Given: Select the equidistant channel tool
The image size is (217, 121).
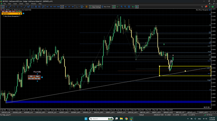Looking at the screenshot, I should click(29, 7).
